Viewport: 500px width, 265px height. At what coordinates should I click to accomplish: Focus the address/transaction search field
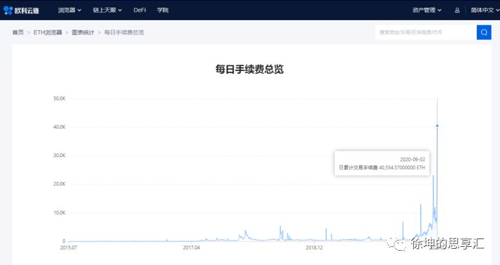pos(425,32)
